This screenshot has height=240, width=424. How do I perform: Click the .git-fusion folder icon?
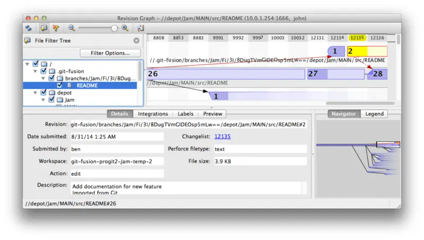(x=52, y=72)
